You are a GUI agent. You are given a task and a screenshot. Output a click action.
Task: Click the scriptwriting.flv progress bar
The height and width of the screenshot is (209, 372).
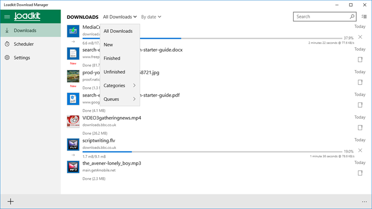[212, 152]
